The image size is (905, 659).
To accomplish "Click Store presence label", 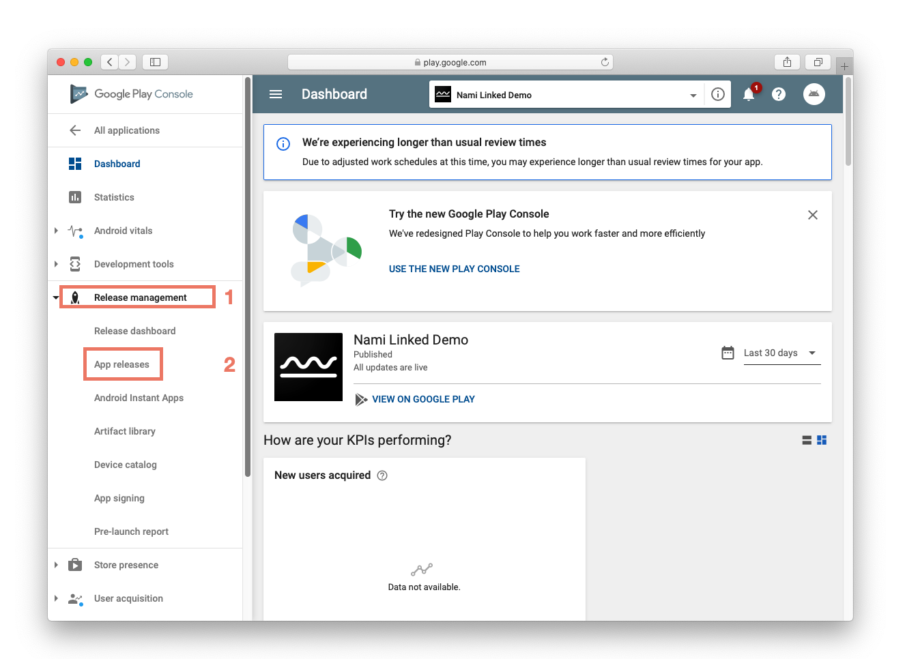I will click(x=126, y=565).
